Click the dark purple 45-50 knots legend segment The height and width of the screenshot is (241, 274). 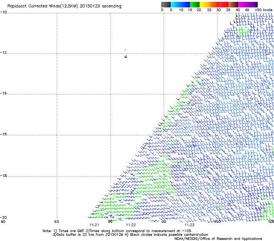click(253, 4)
